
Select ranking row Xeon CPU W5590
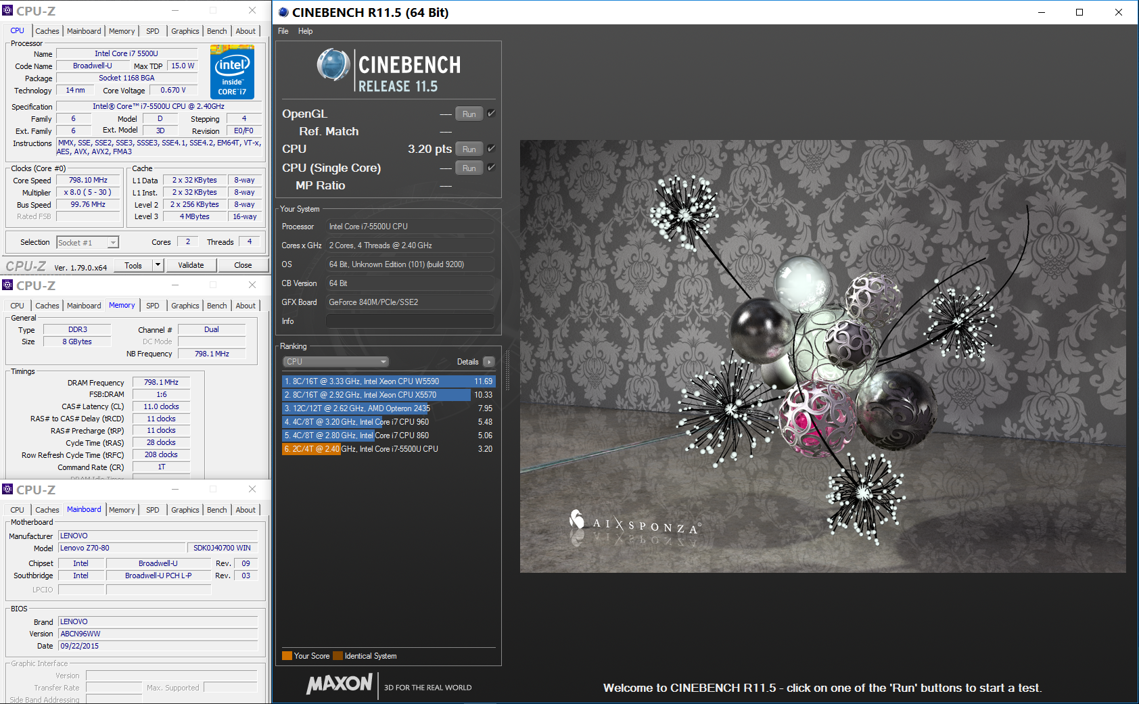click(388, 381)
